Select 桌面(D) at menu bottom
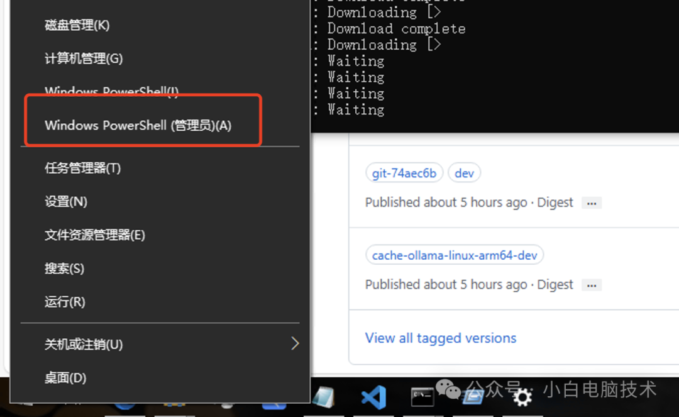Image resolution: width=679 pixels, height=417 pixels. (x=160, y=377)
